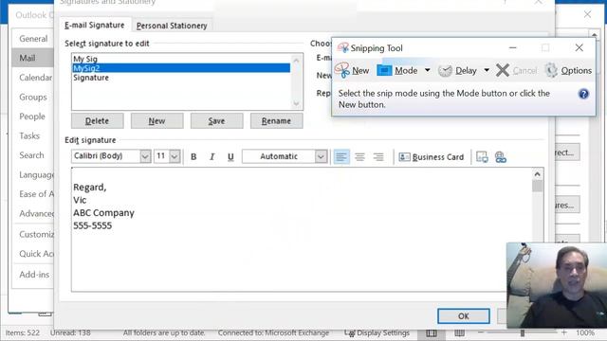The height and width of the screenshot is (341, 607).
Task: Click inside the signature text editor
Action: point(302,229)
